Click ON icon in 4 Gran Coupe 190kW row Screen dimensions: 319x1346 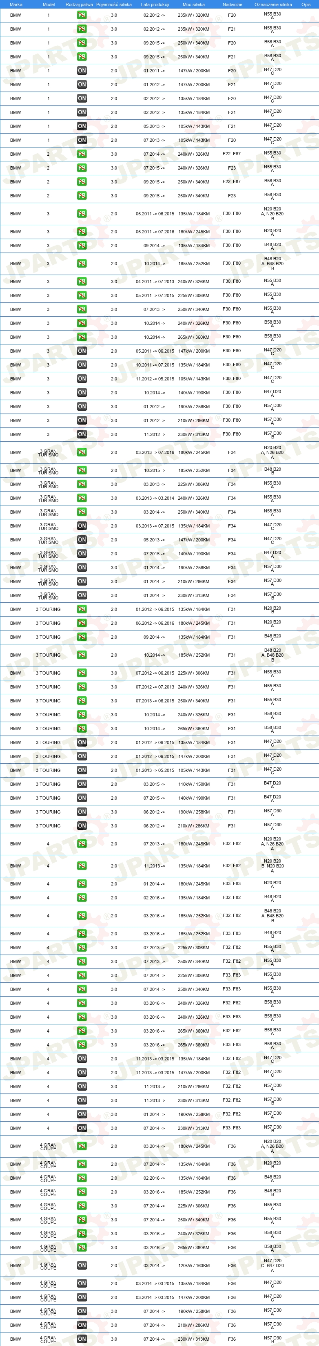click(x=82, y=1311)
